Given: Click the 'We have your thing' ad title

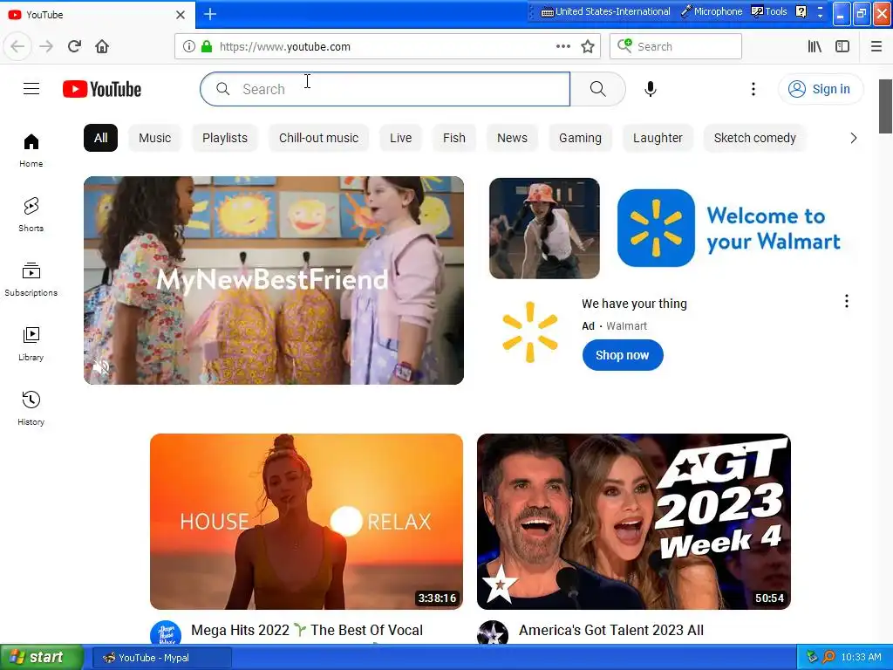Looking at the screenshot, I should tap(635, 304).
